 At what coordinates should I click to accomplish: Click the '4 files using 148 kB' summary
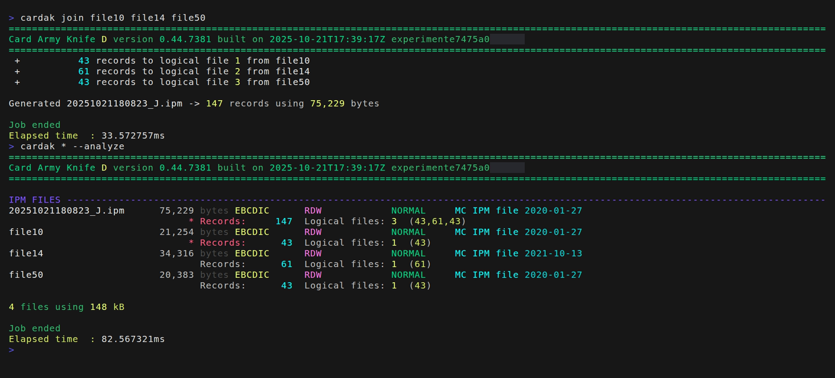(x=66, y=307)
